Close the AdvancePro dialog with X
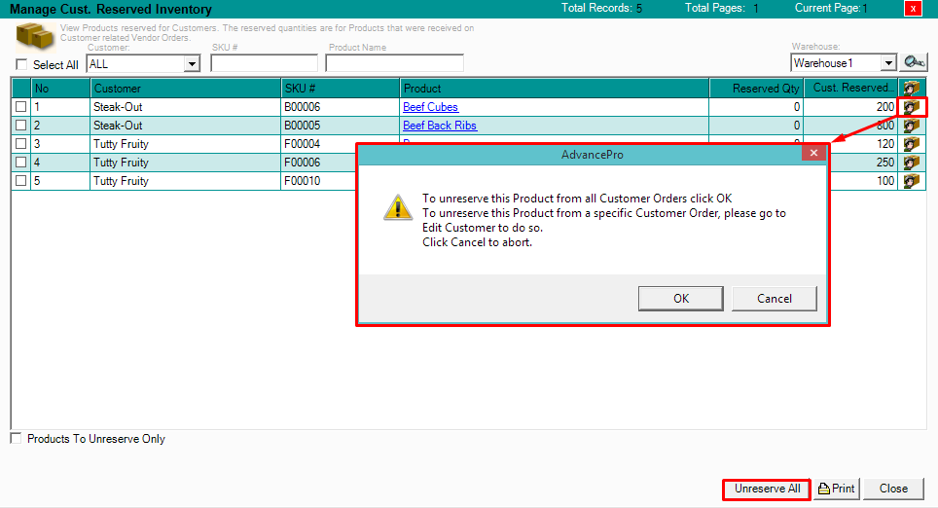The image size is (938, 508). click(x=814, y=154)
